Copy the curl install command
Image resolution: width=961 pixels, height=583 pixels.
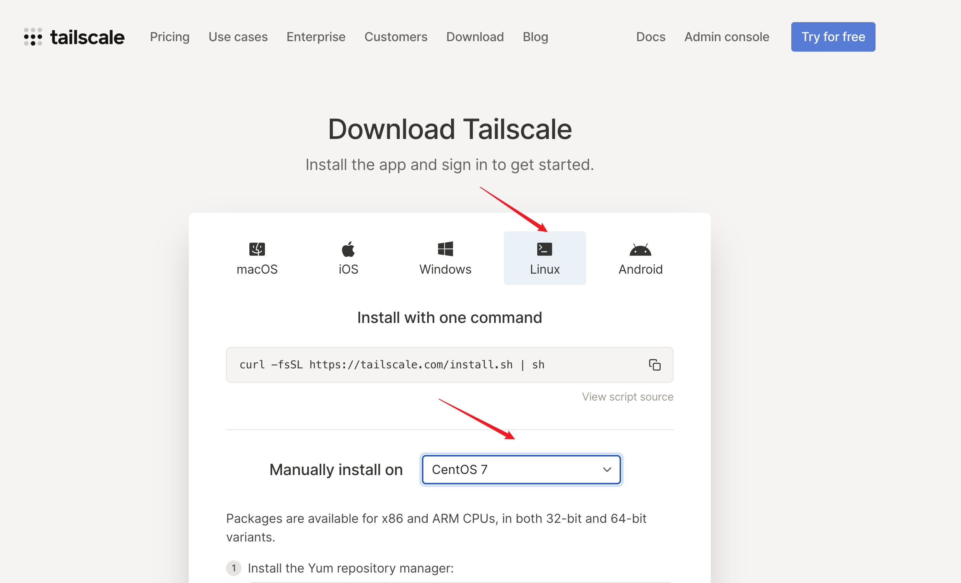[655, 365]
